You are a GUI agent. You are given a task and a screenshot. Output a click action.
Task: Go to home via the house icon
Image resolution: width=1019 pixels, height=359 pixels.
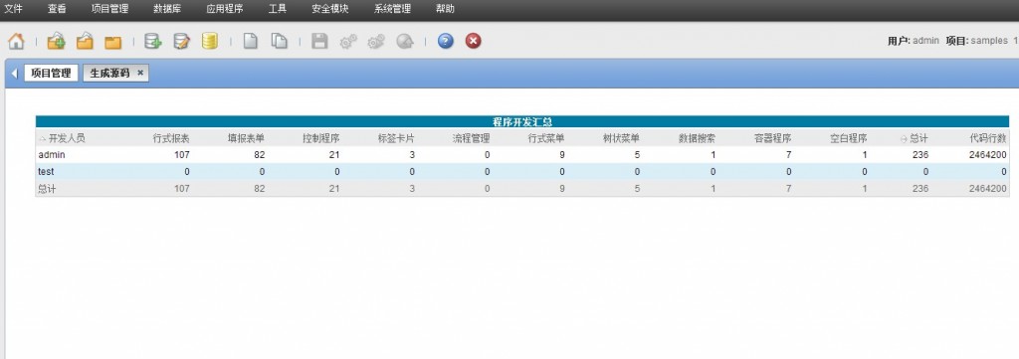[16, 41]
